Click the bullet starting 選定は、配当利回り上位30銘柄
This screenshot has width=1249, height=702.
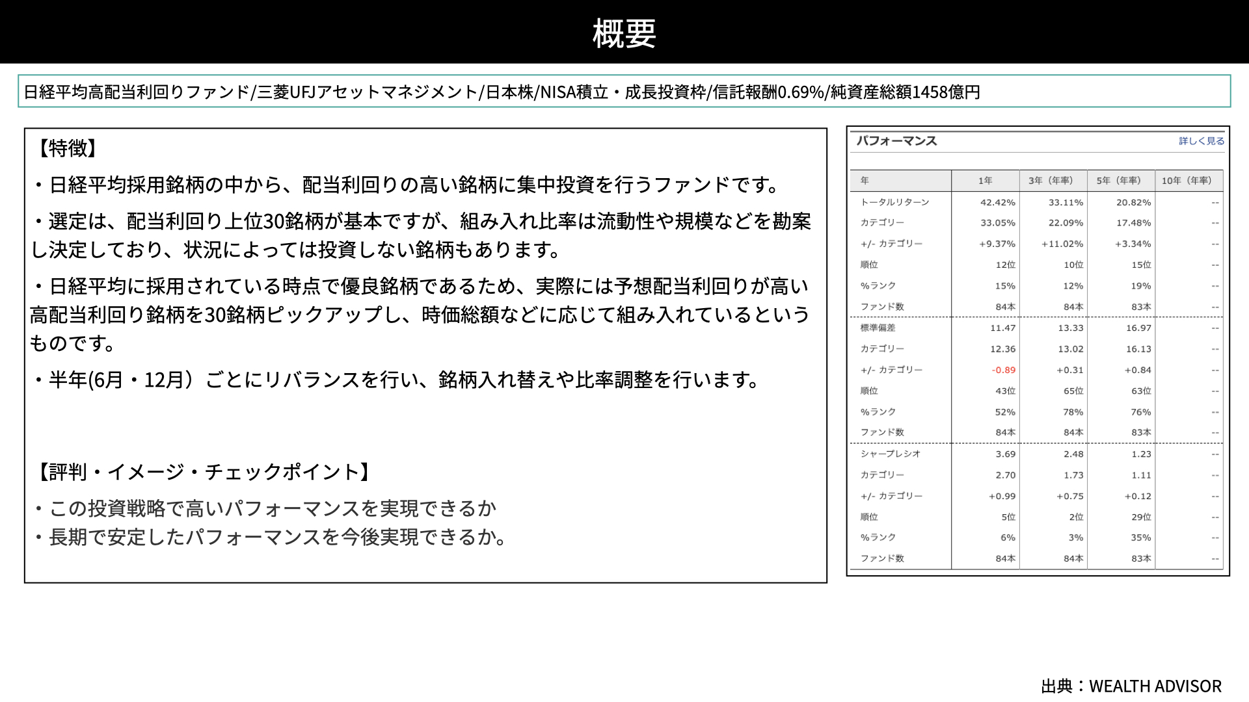[x=421, y=235]
